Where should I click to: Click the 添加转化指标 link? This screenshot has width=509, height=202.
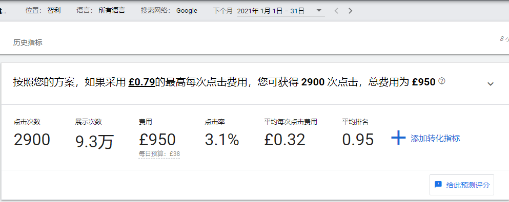(x=435, y=139)
